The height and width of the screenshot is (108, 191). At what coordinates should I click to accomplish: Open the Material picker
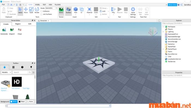89,10
